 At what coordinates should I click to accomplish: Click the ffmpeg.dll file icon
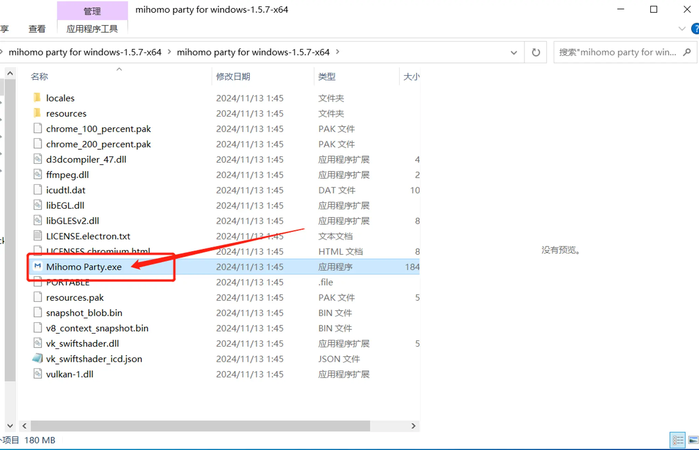(38, 175)
